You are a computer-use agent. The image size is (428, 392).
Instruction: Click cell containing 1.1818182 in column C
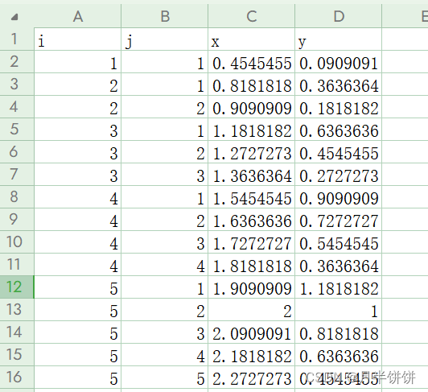(x=251, y=130)
